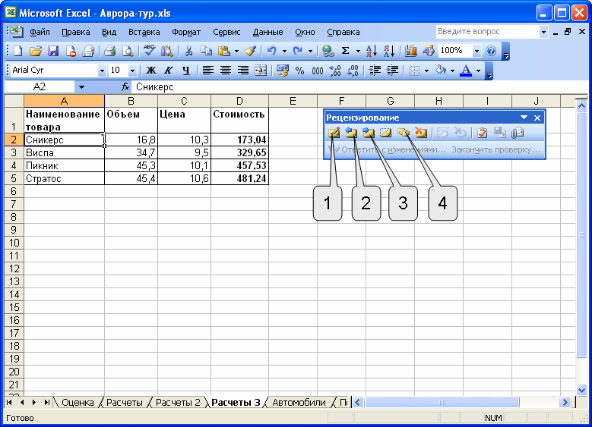Screen dimensions: 592x427
Task: Center the cell text
Action: (226, 71)
